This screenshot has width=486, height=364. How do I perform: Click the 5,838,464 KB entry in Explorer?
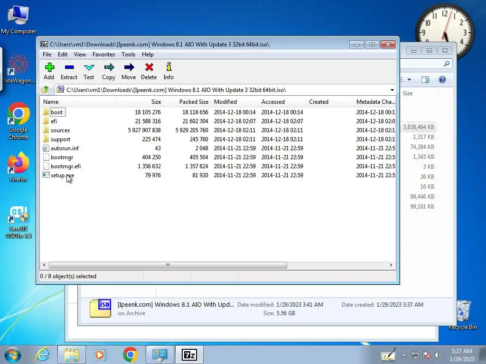(x=419, y=127)
